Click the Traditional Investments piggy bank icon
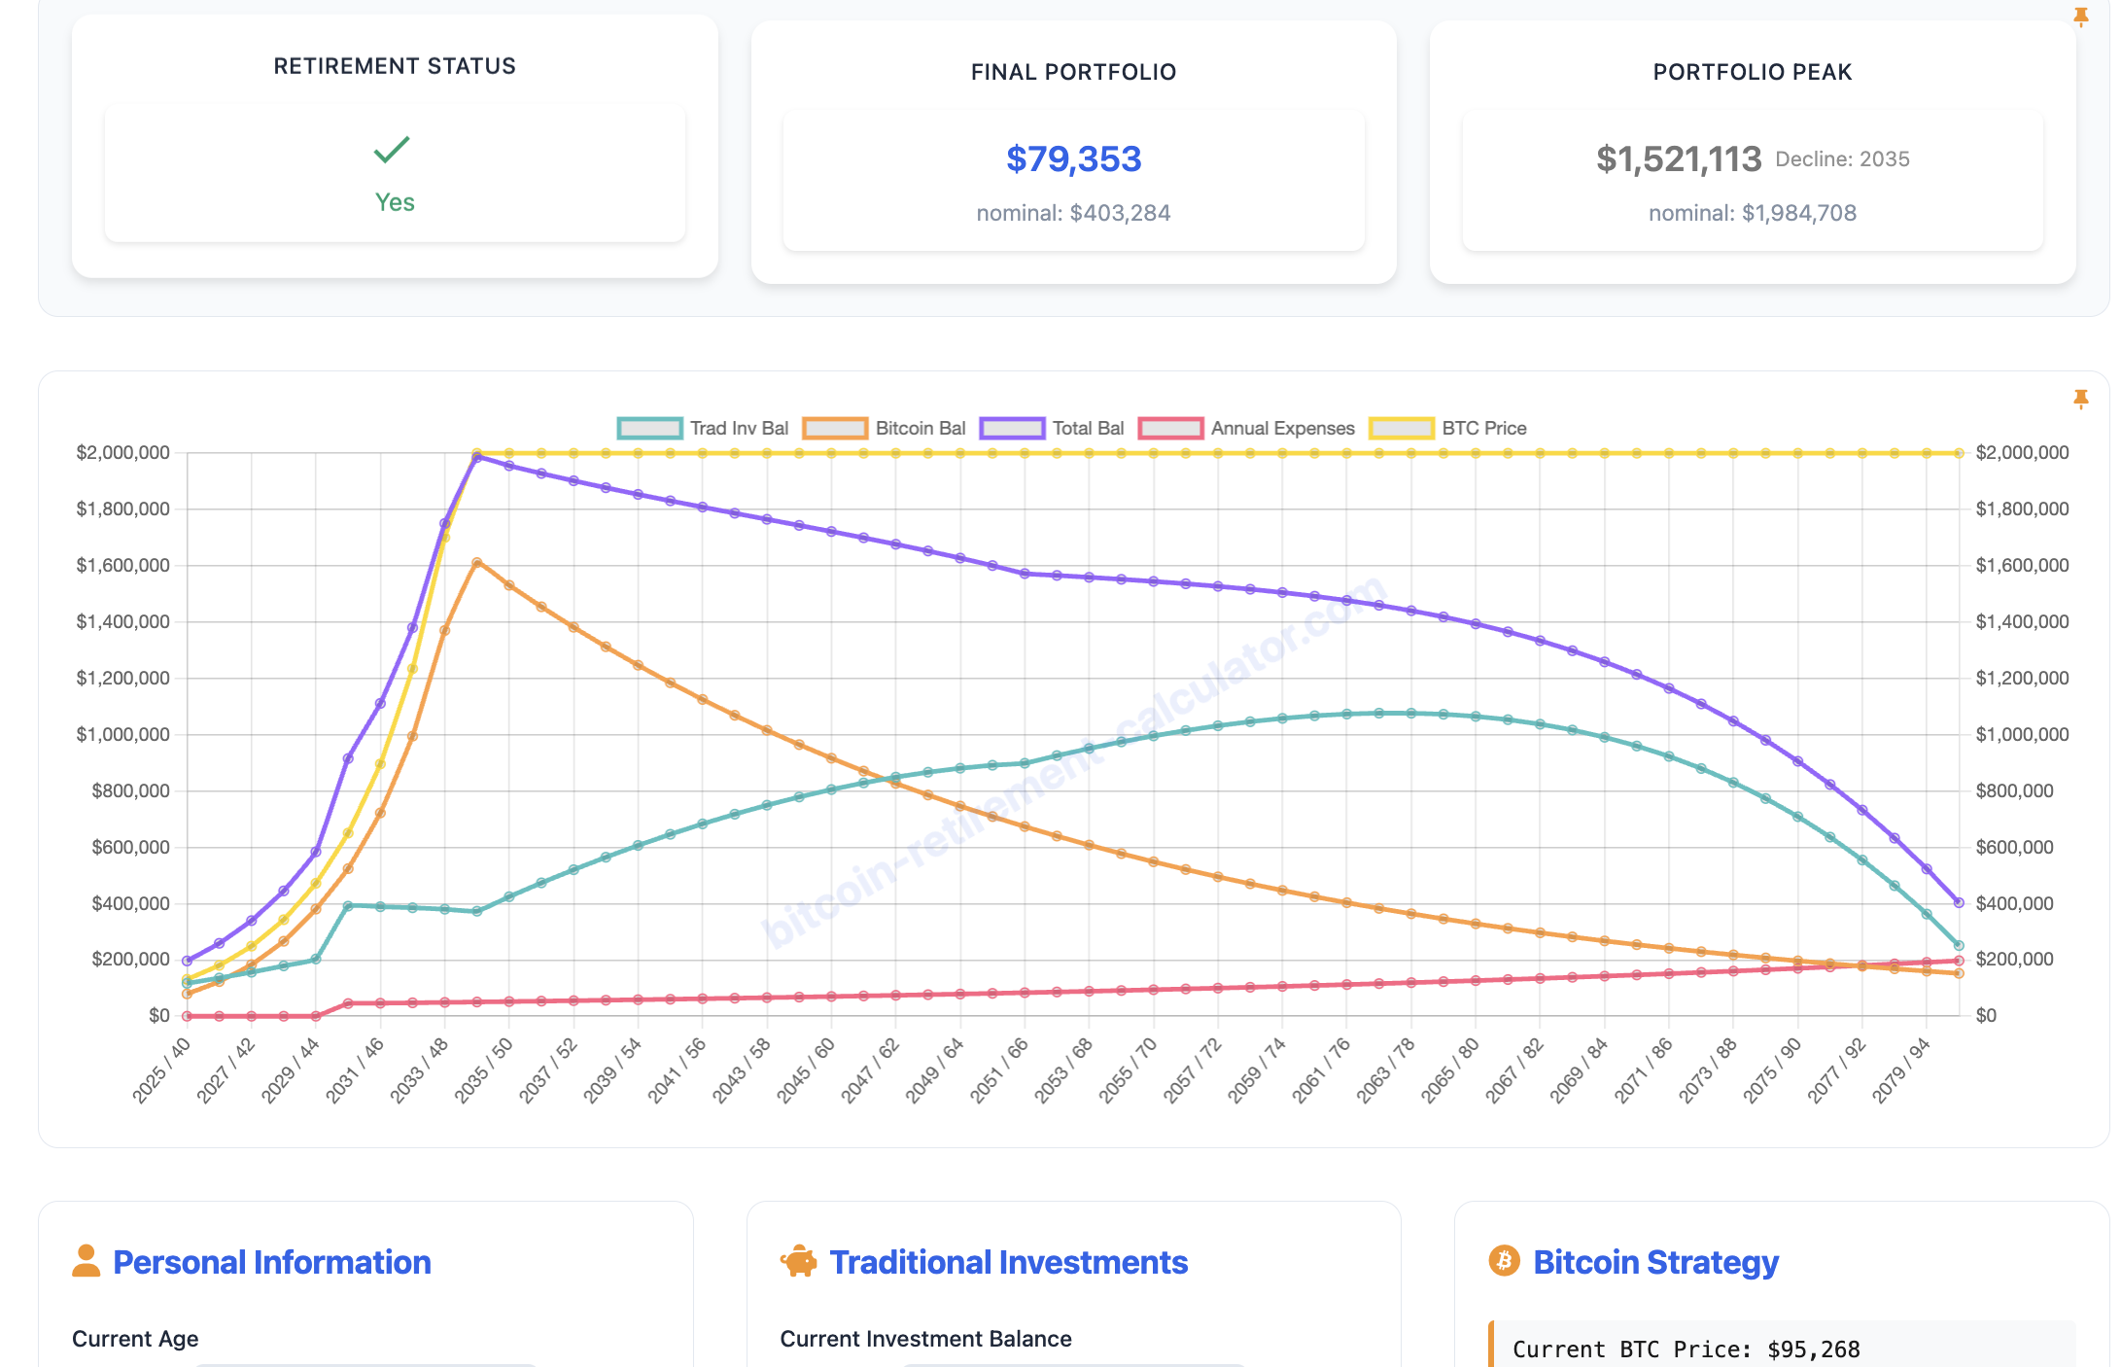Viewport: 2121px width, 1367px height. pos(801,1261)
